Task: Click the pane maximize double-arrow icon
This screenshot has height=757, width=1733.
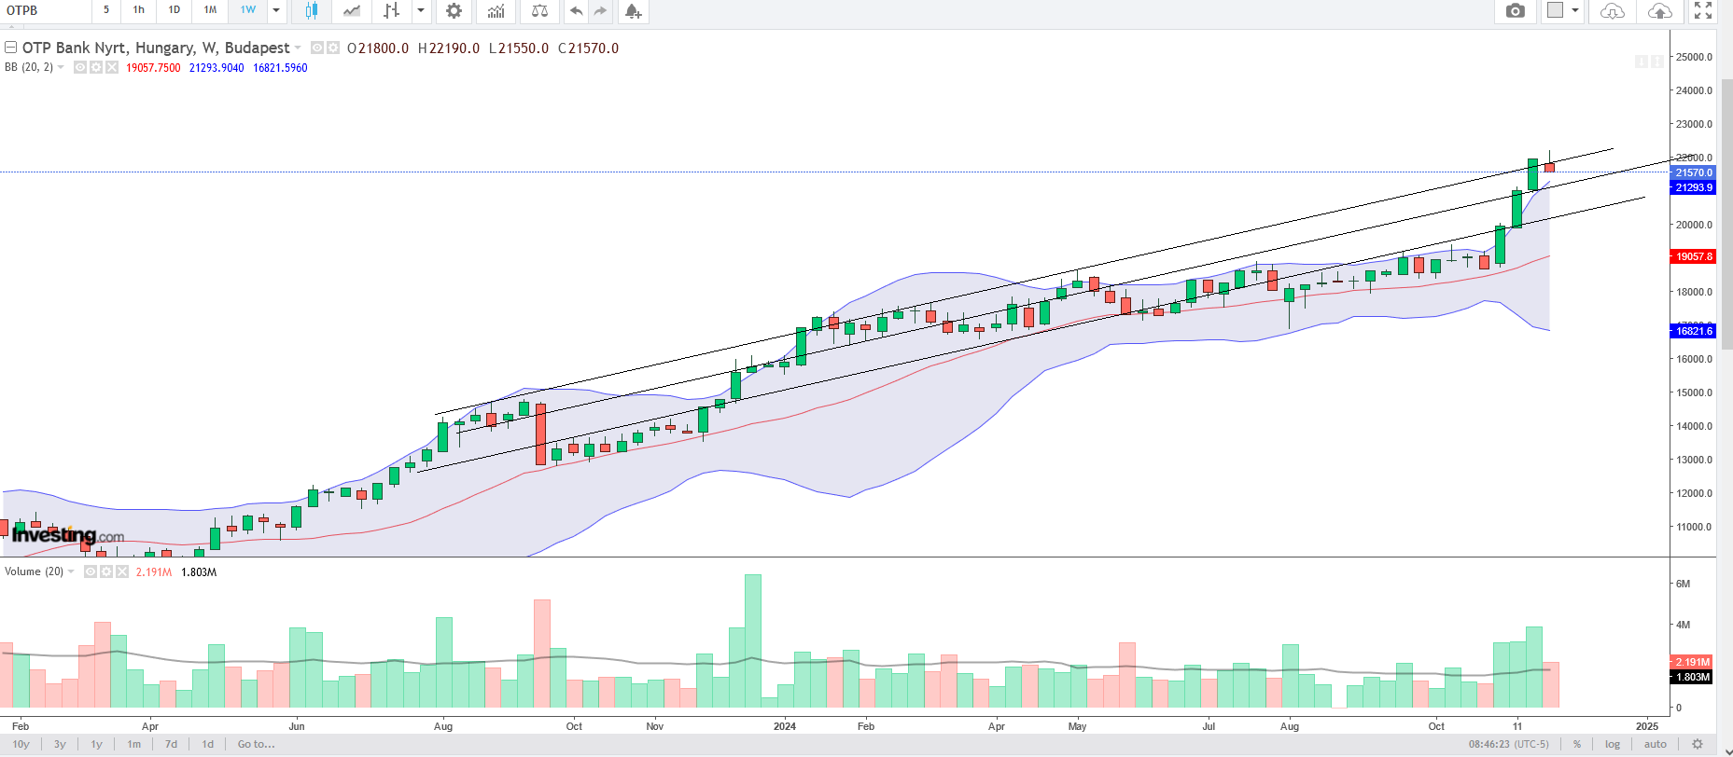Action: [x=1657, y=62]
